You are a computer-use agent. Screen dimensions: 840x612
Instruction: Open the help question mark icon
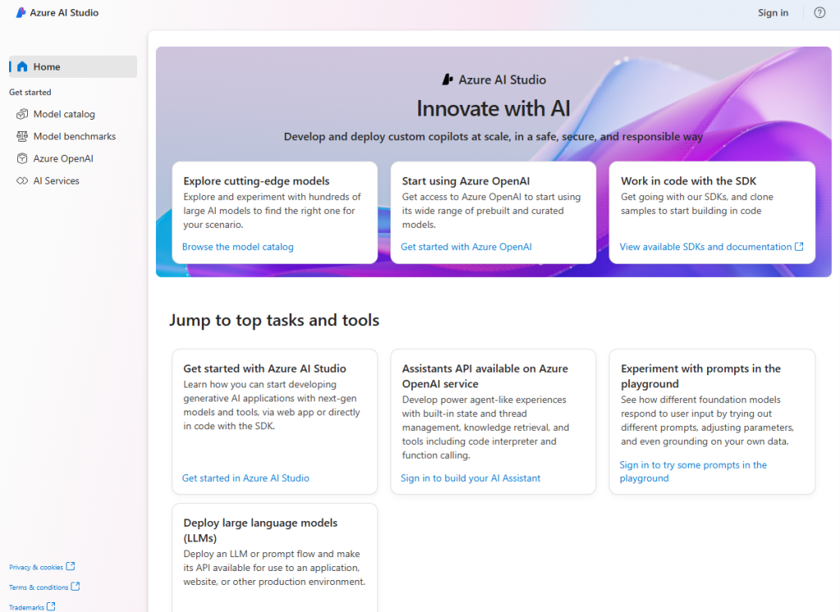[x=819, y=13]
